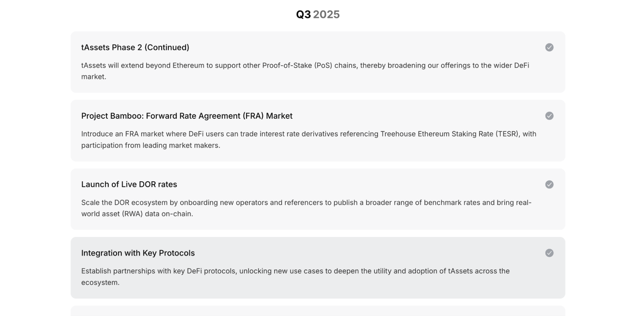
Task: Open the Launch of Live DOR rates card
Action: coord(318,199)
